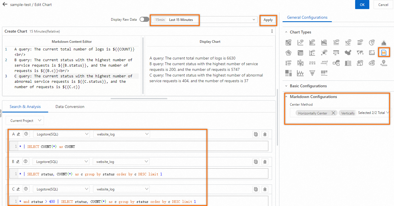This screenshot has width=394, height=206.
Task: Select the location pin map chart type
Action: pos(384,63)
